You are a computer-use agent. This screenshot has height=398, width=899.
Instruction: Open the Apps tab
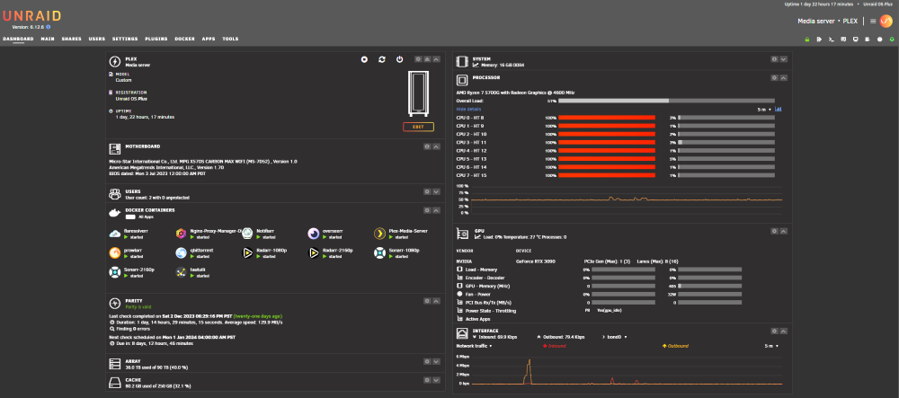tap(209, 39)
